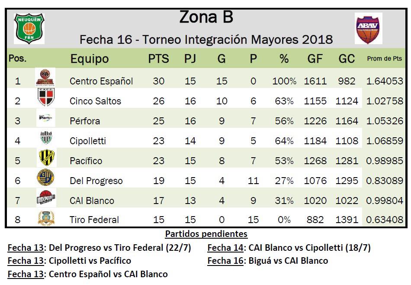Screen dimensions: 411x285
Task: Click the Centro Español team name
Action: tap(101, 81)
